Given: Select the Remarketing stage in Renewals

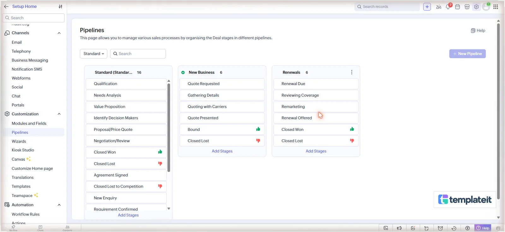Looking at the screenshot, I should (x=316, y=107).
